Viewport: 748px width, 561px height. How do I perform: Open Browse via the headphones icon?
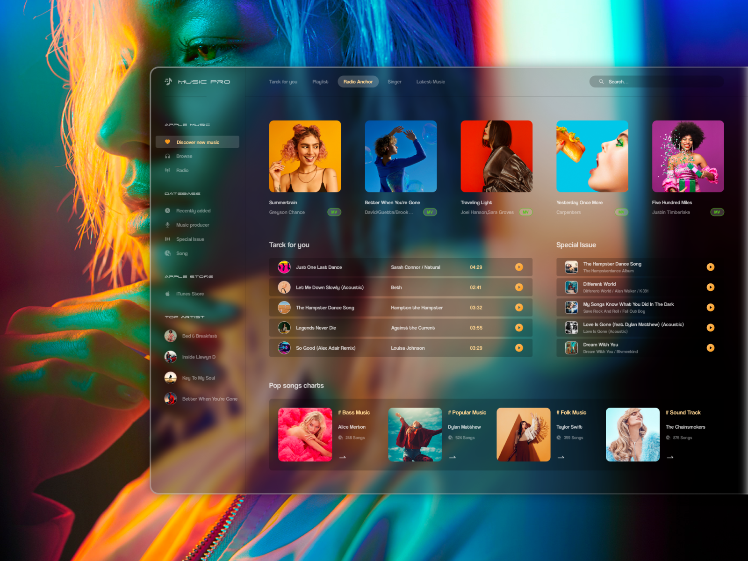(x=168, y=156)
